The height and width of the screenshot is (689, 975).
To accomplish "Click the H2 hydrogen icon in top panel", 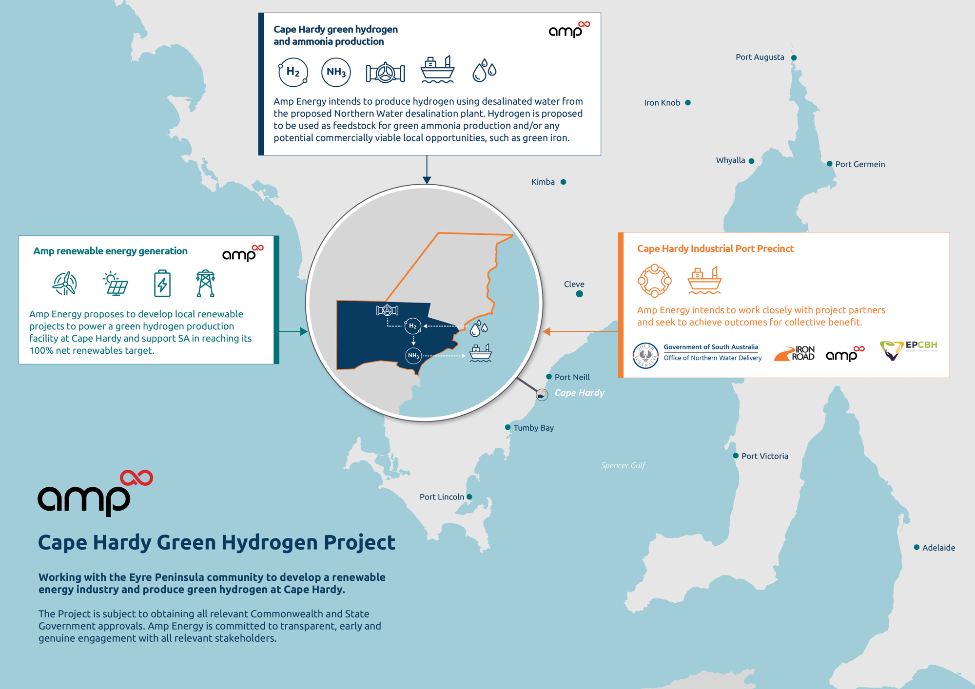I will [293, 72].
